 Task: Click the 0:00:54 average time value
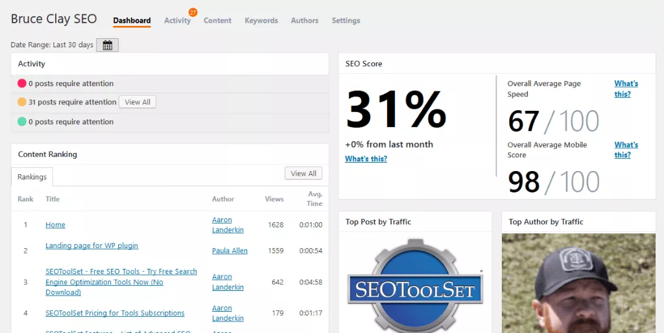point(311,251)
